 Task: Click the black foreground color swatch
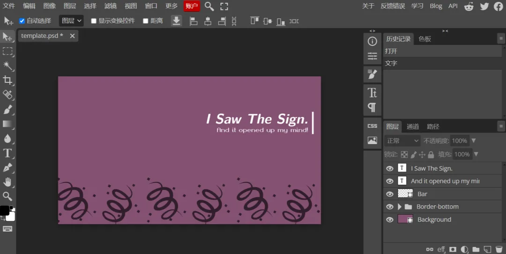4,210
